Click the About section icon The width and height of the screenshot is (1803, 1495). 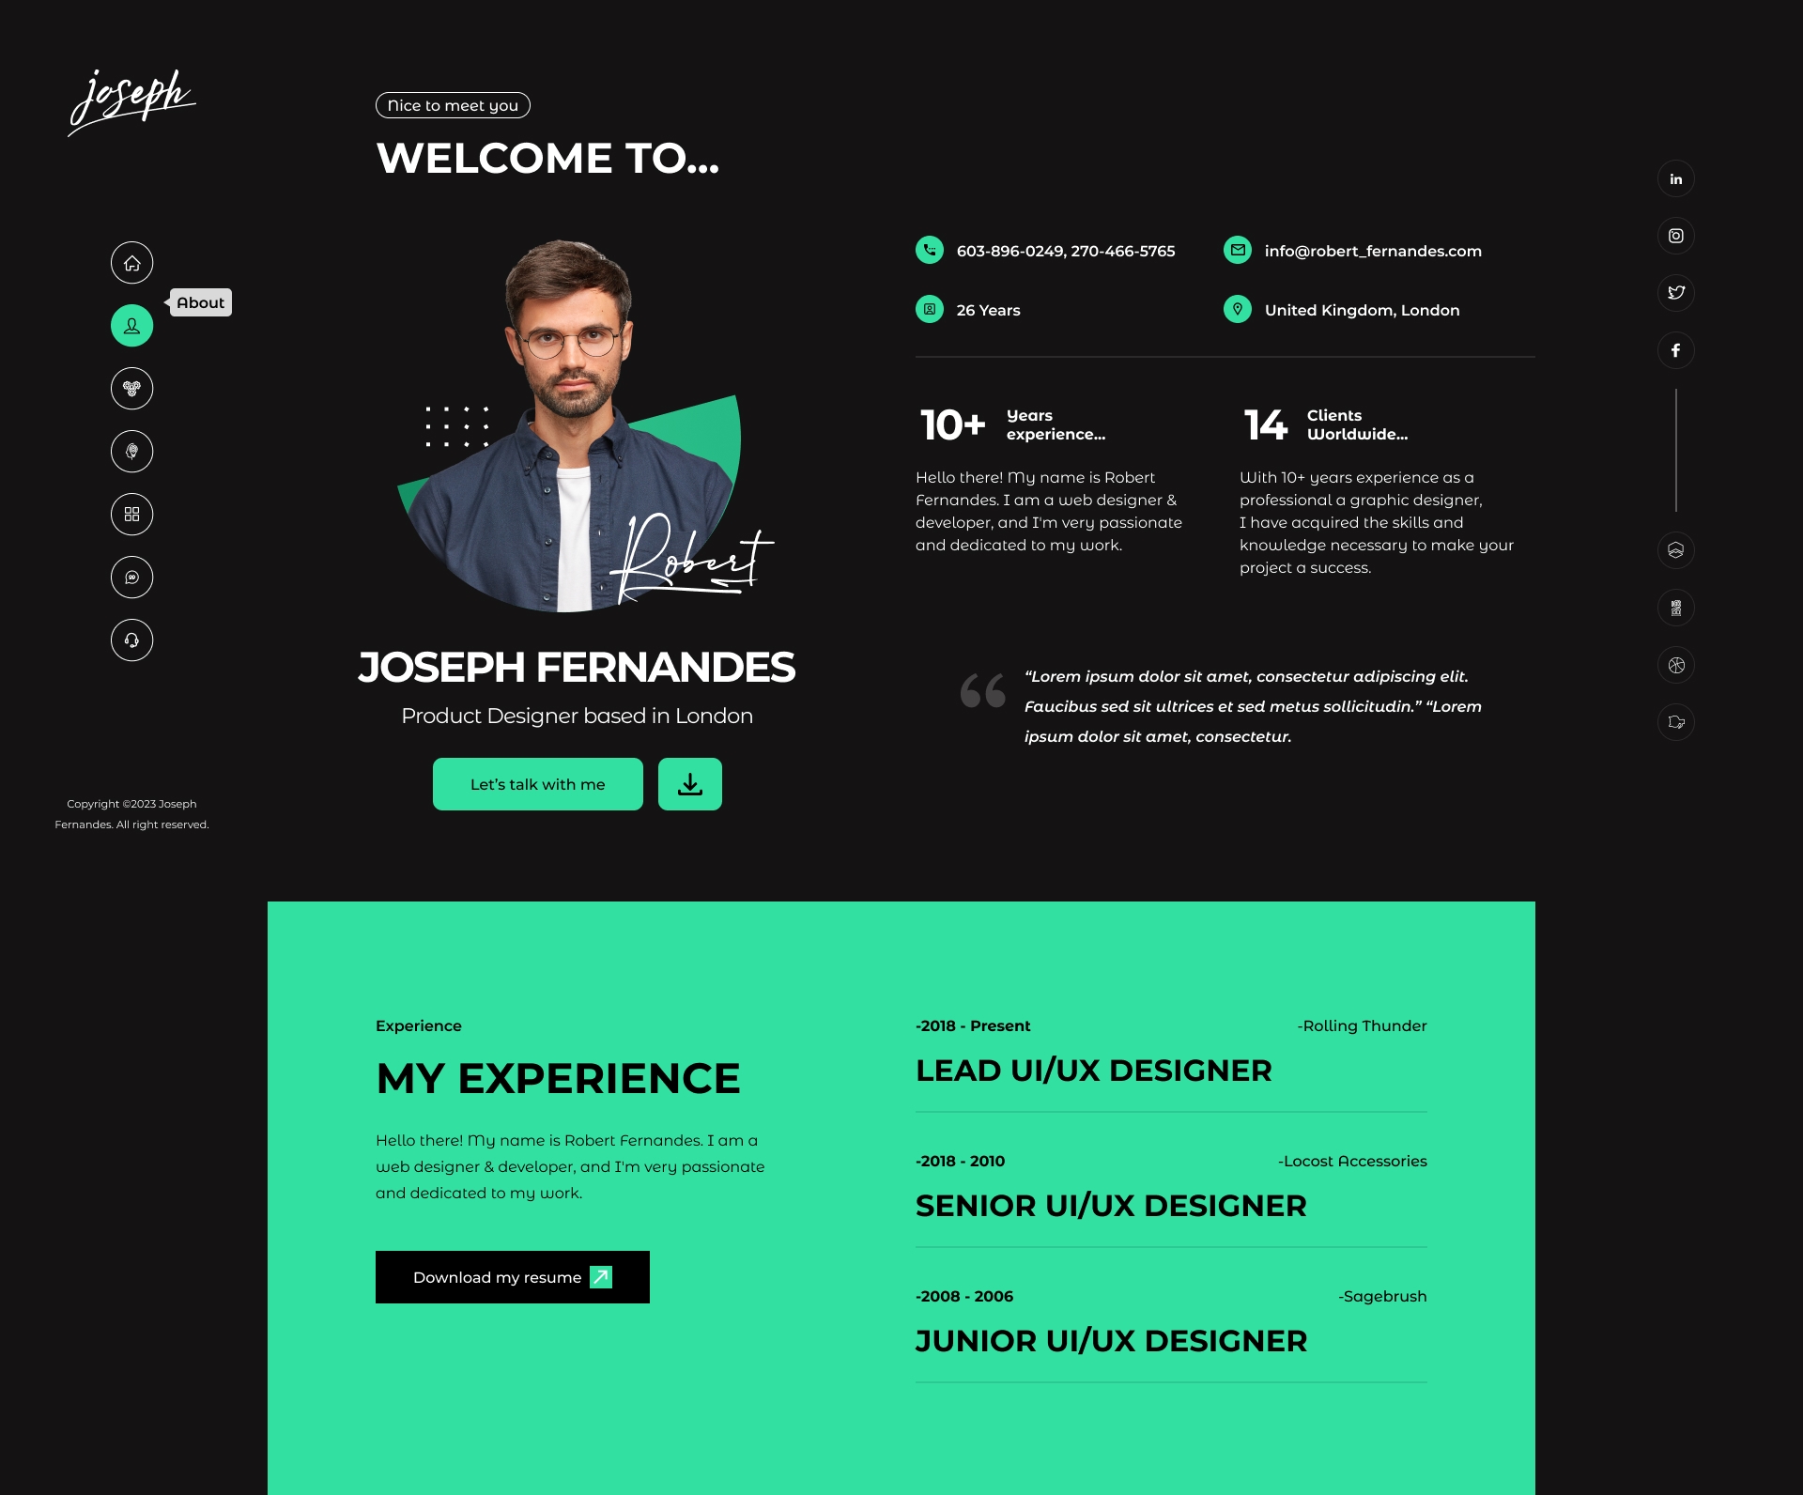(131, 325)
